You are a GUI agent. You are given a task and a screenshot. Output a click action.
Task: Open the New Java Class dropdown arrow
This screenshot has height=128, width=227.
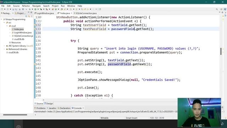[59, 9]
